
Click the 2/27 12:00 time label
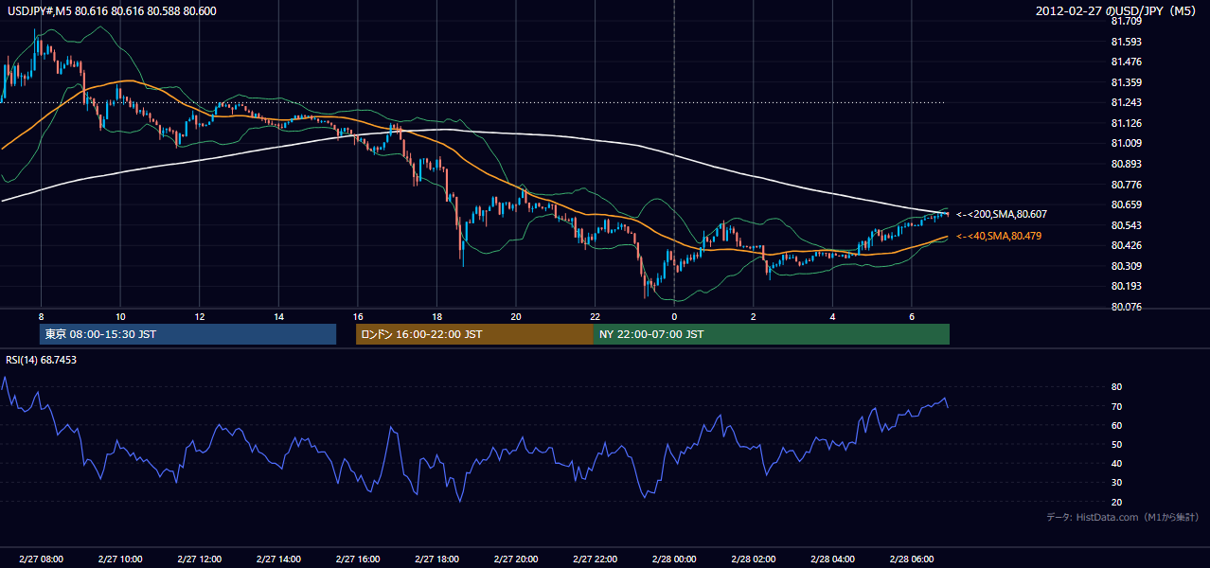(x=199, y=559)
